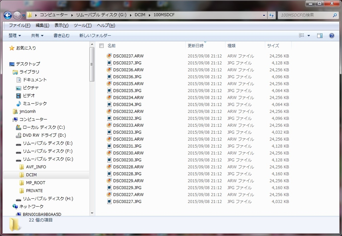The height and width of the screenshot is (236, 342).
Task: Select file name DSC00230.ARW
Action: point(128,153)
